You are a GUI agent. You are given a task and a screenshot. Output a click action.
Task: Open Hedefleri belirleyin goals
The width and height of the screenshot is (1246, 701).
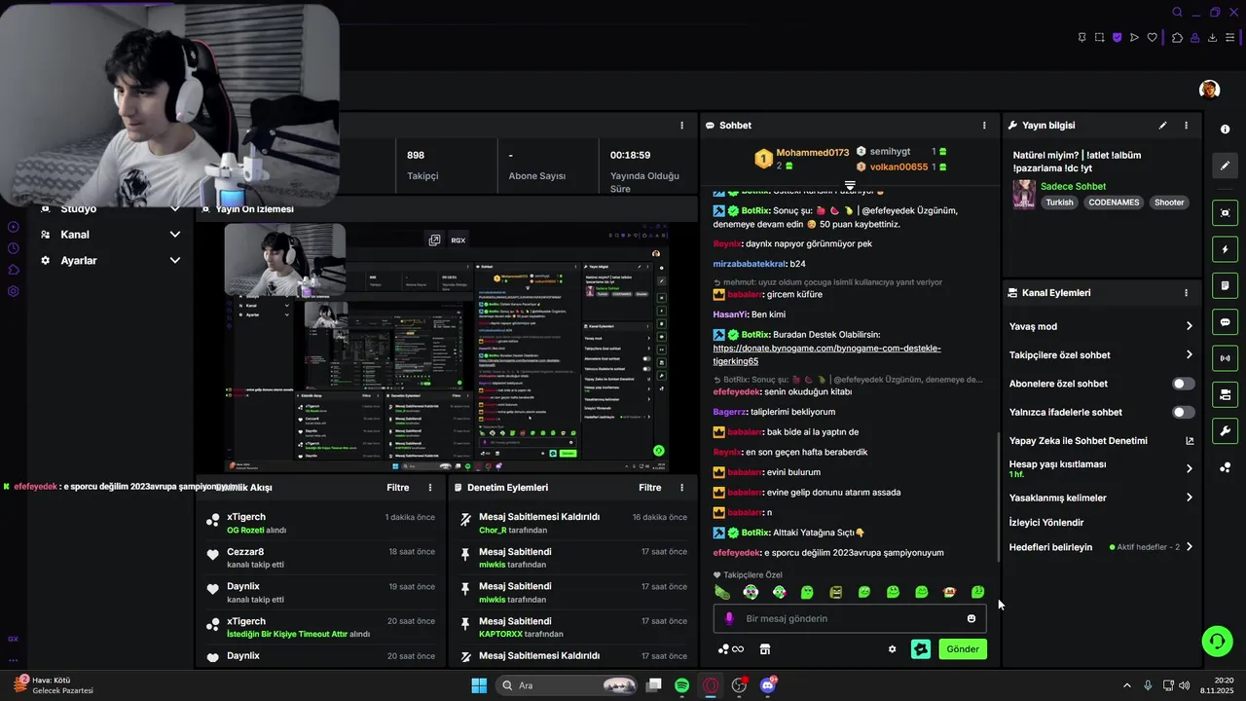1101,547
